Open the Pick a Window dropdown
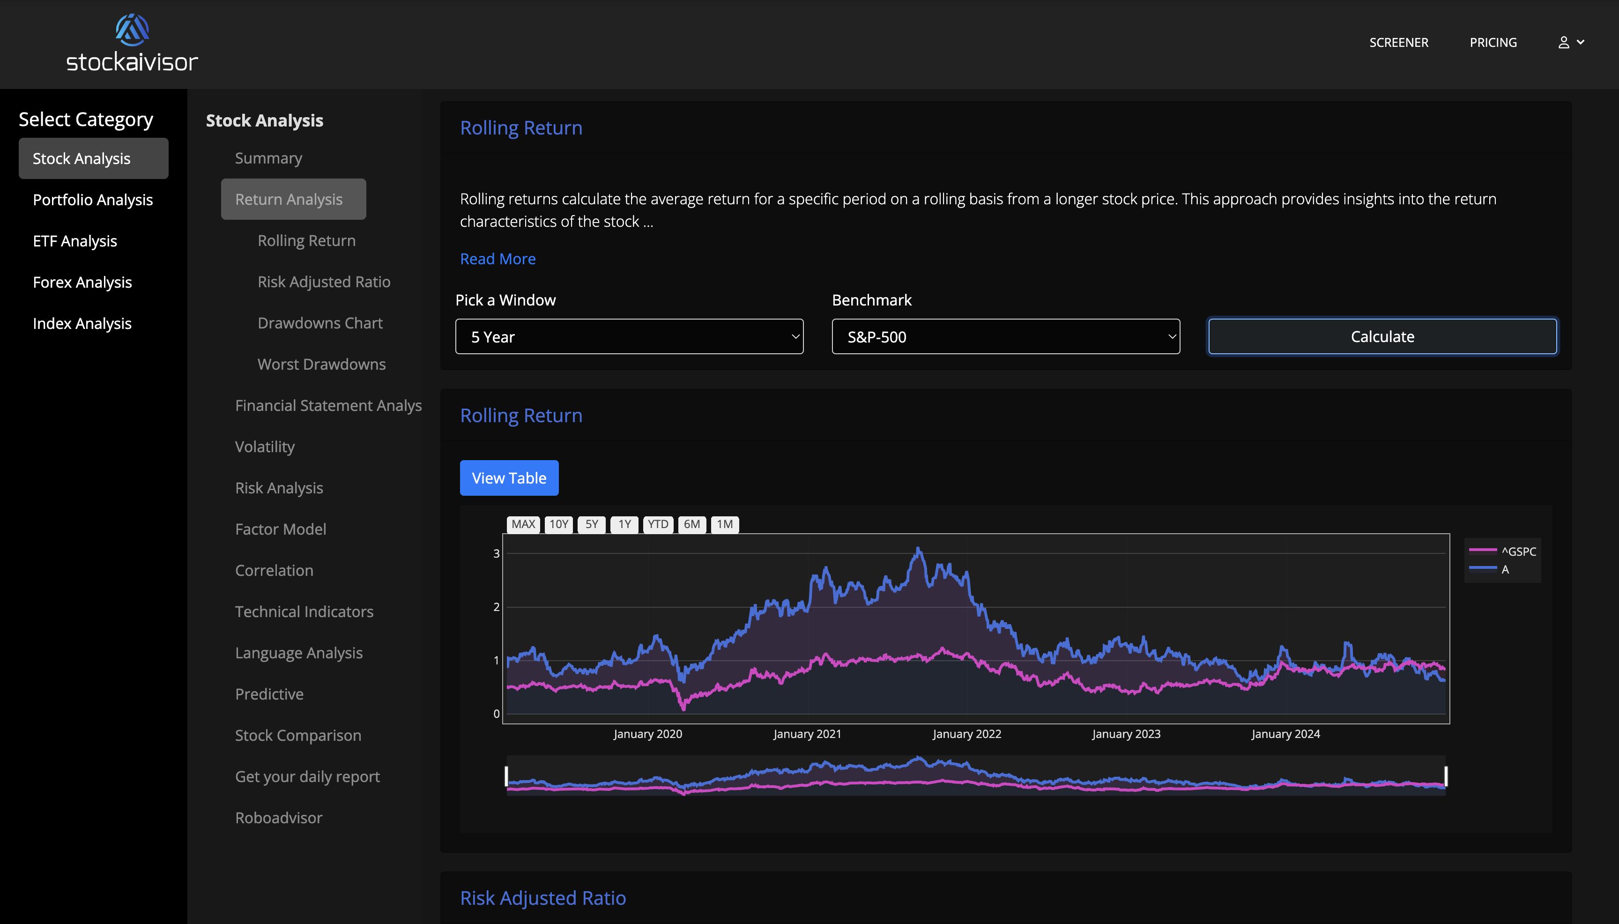Viewport: 1619px width, 924px height. [x=629, y=336]
